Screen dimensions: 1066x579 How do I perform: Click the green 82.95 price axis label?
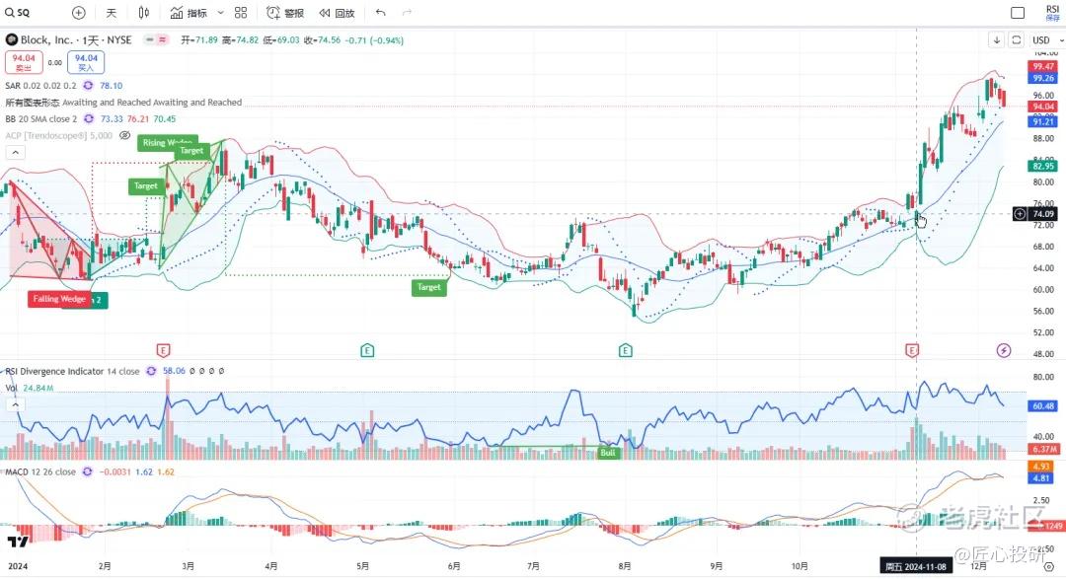1043,166
